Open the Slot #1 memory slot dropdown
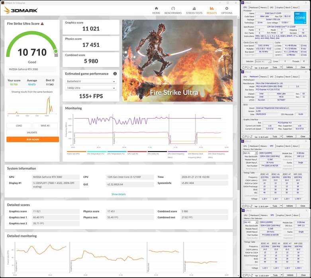 pyautogui.click(x=250, y=153)
